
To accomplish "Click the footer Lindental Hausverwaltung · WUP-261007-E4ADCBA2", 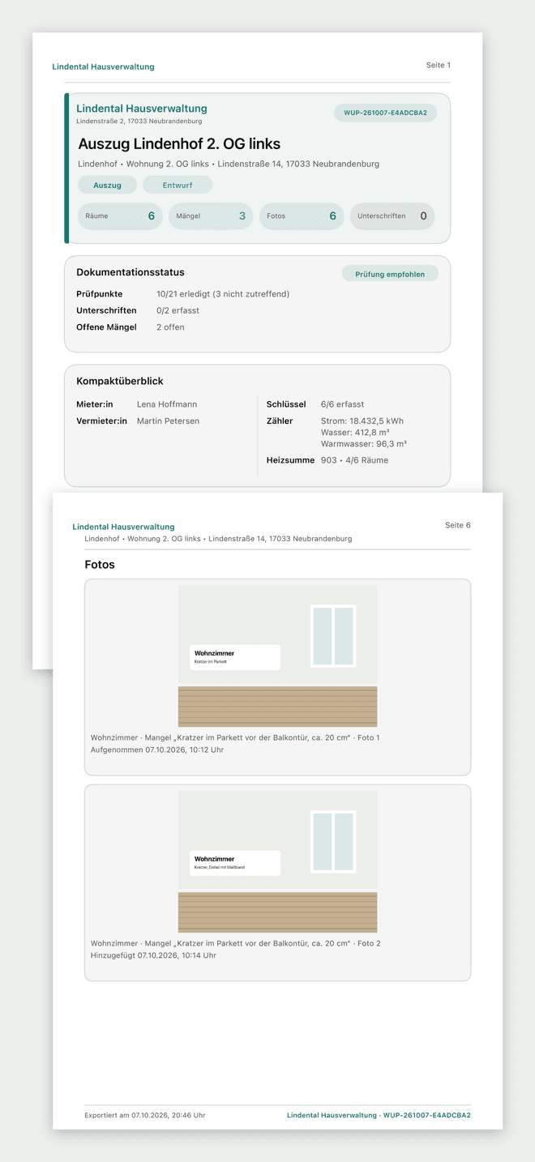I will 379,1116.
